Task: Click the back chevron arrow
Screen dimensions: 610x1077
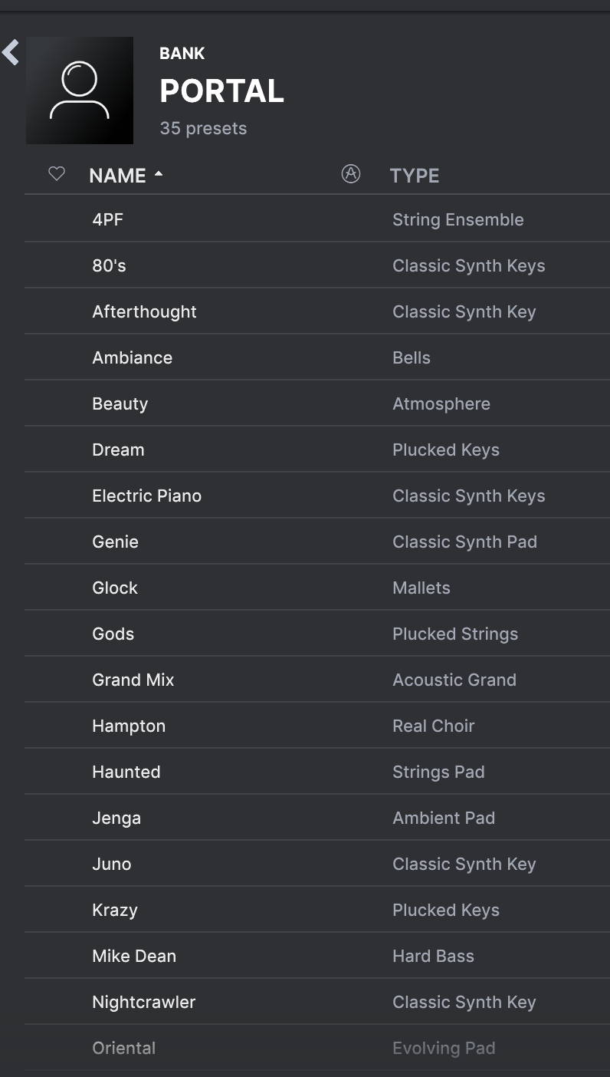Action: click(x=10, y=52)
